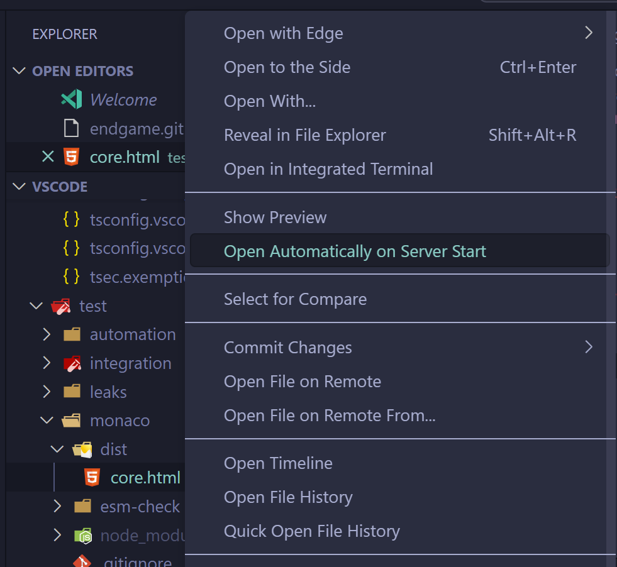Click the modified dist folder icon
617x567 pixels.
[x=82, y=449]
